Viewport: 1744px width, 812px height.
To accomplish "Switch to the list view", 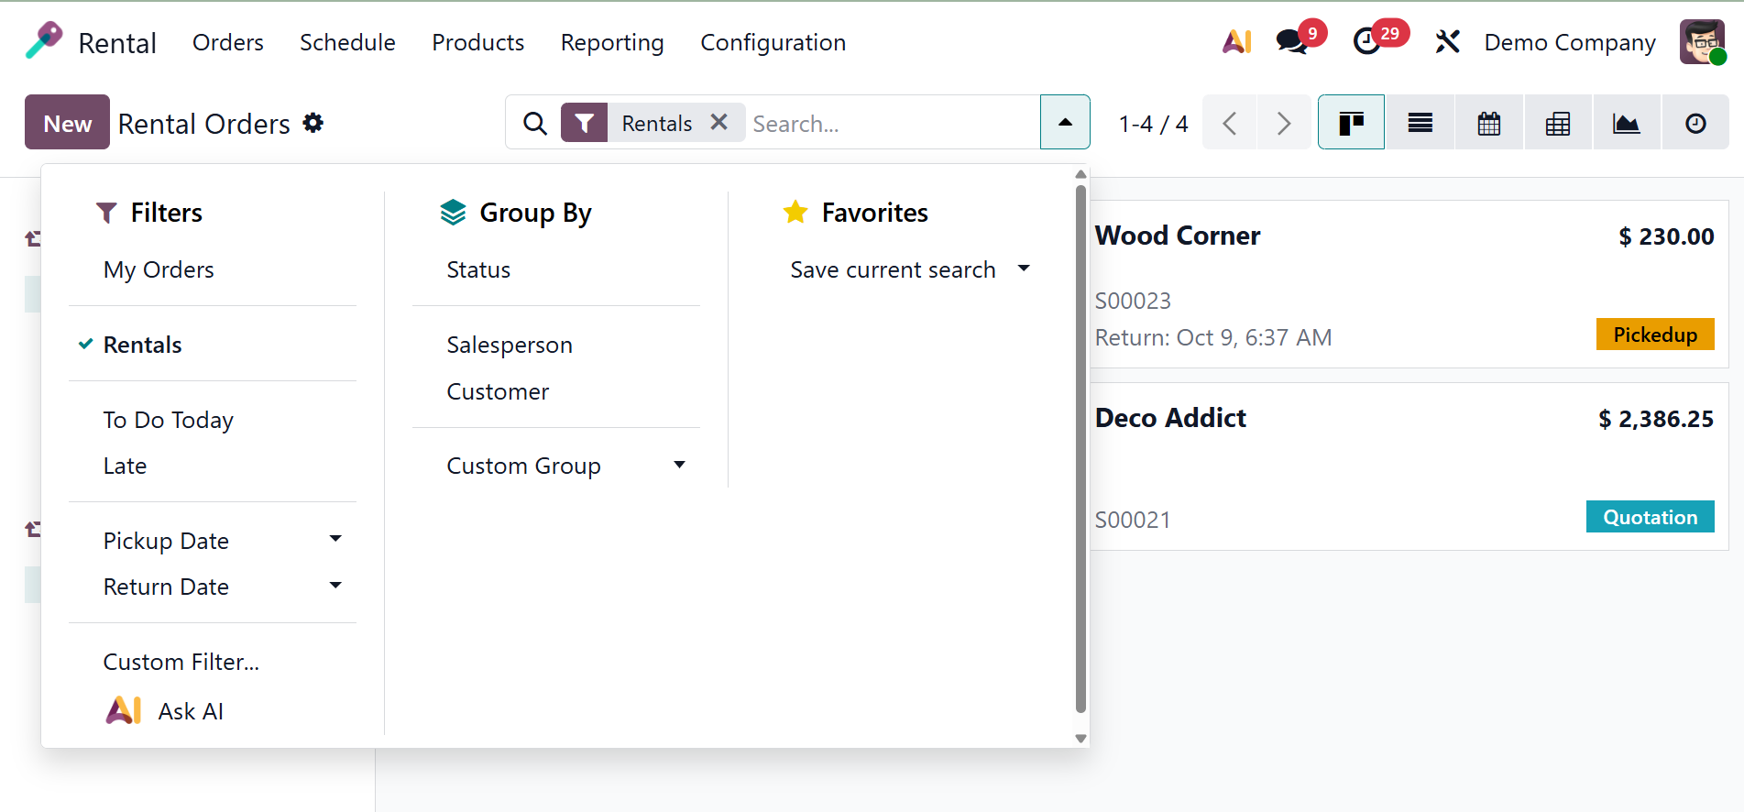I will coord(1420,123).
